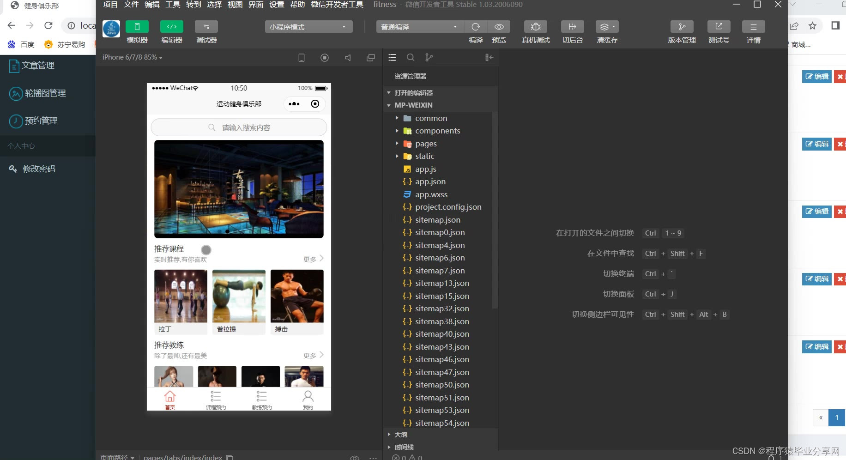Click the simulator record (stop circle) icon
Viewport: 846px width, 460px height.
[325, 58]
